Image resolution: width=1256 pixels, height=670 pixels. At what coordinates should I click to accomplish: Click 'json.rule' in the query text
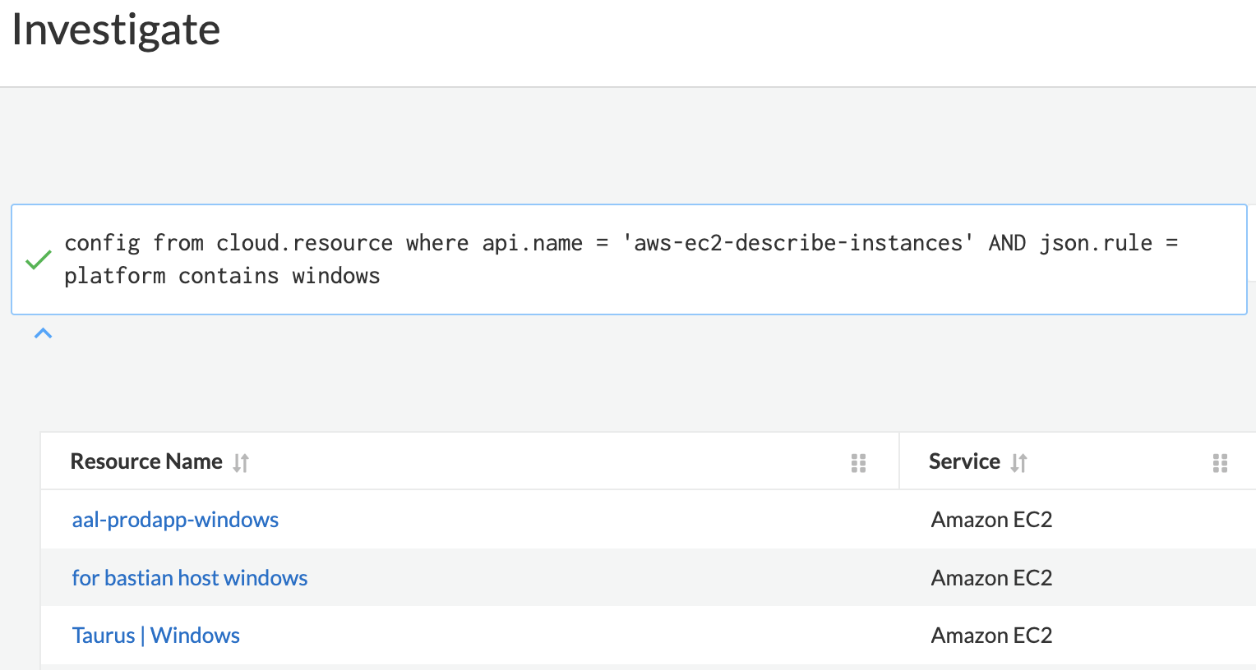click(x=1096, y=243)
